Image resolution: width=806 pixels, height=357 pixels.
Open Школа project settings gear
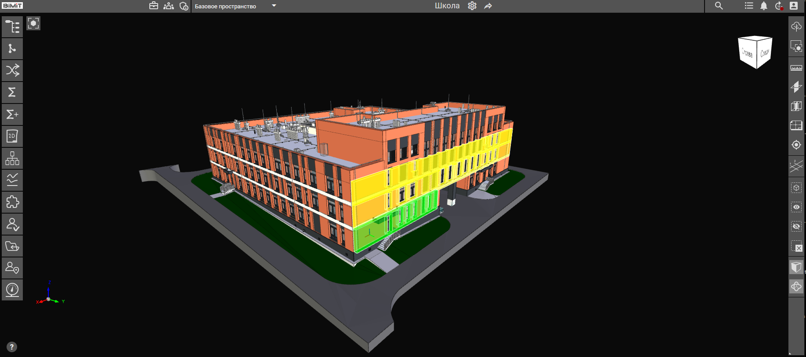point(472,6)
